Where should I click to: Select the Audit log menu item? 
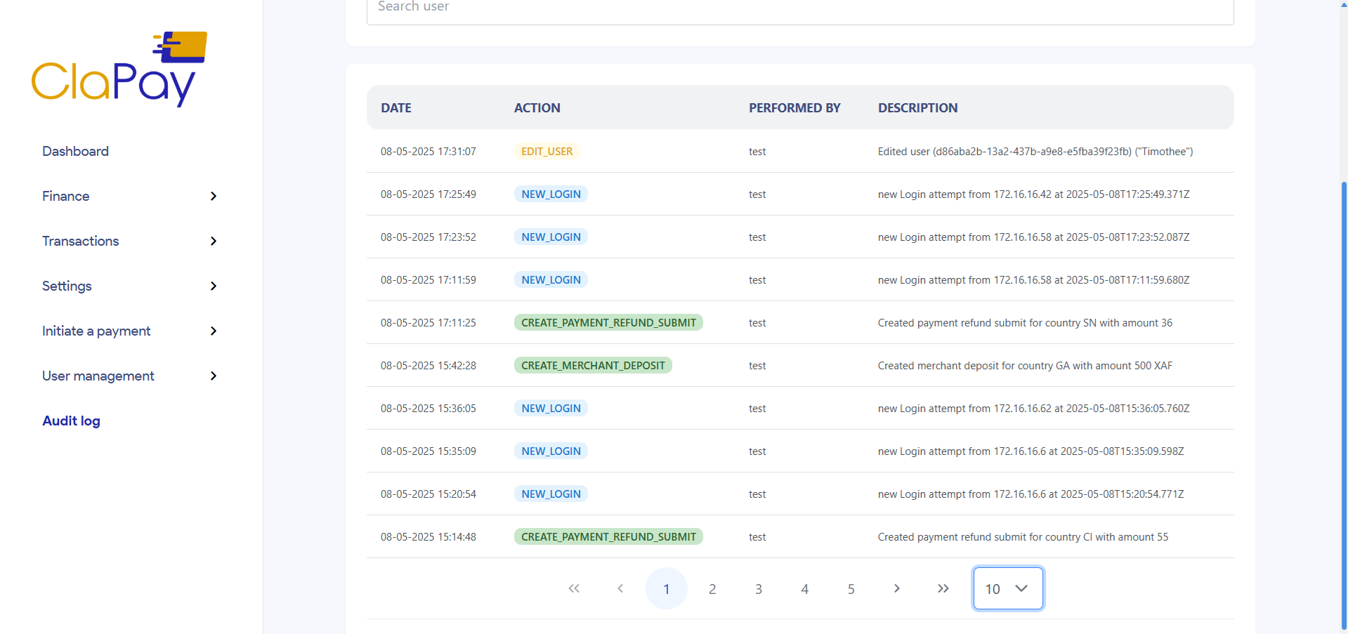tap(71, 421)
